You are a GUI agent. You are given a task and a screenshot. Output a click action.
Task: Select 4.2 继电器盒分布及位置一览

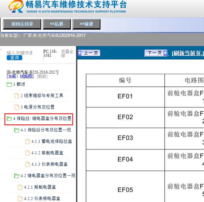click(48, 176)
